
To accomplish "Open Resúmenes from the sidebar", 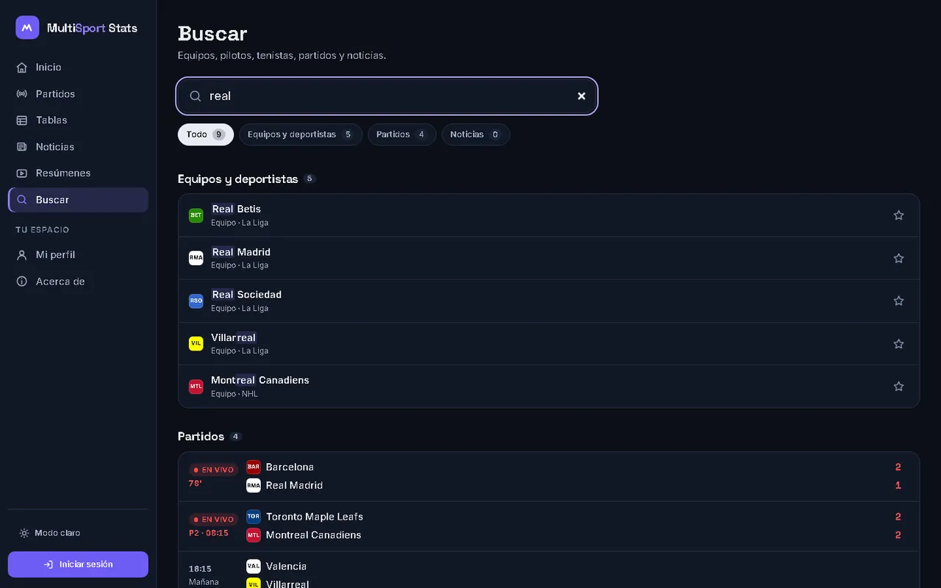I will (78, 173).
